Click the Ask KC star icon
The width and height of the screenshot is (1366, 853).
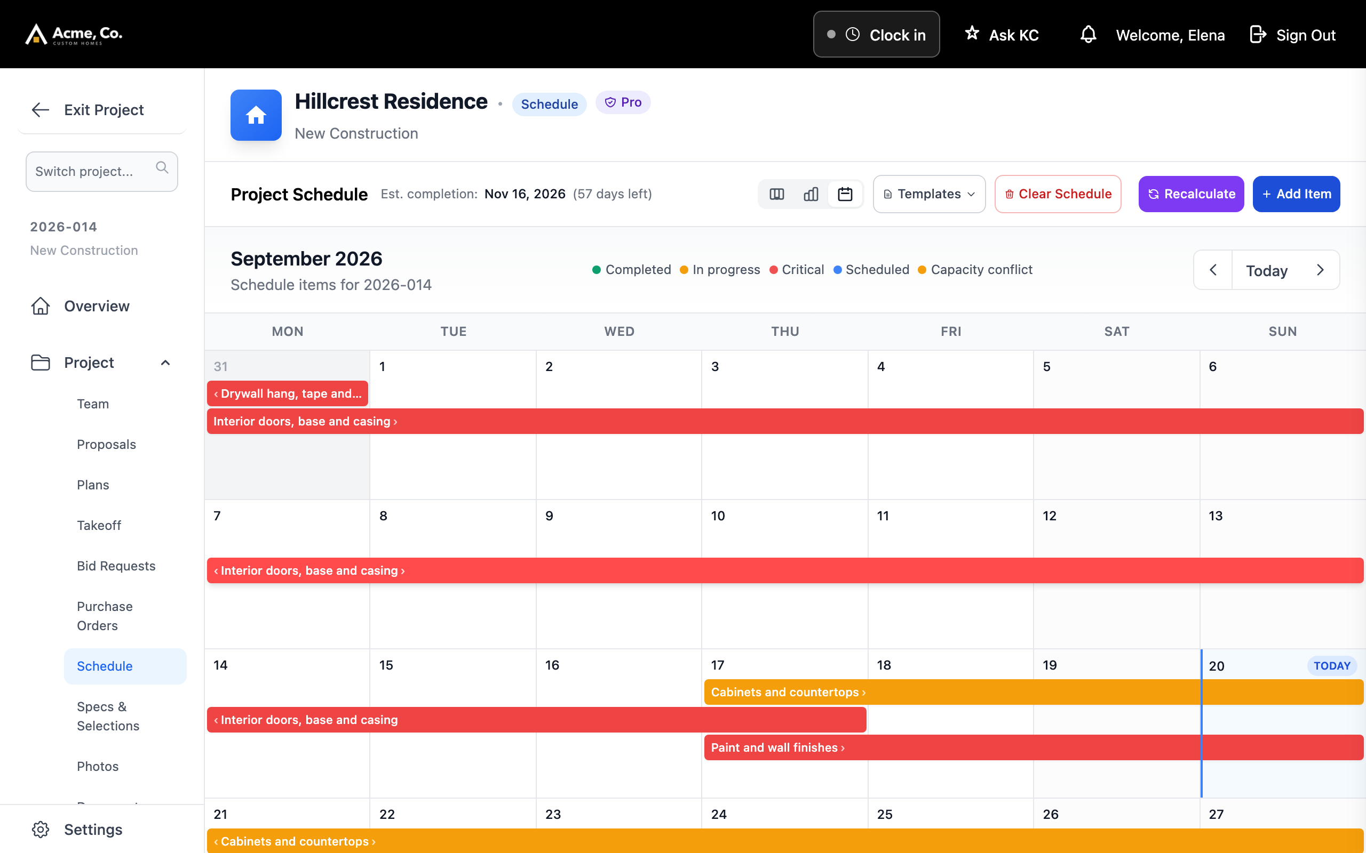972,33
